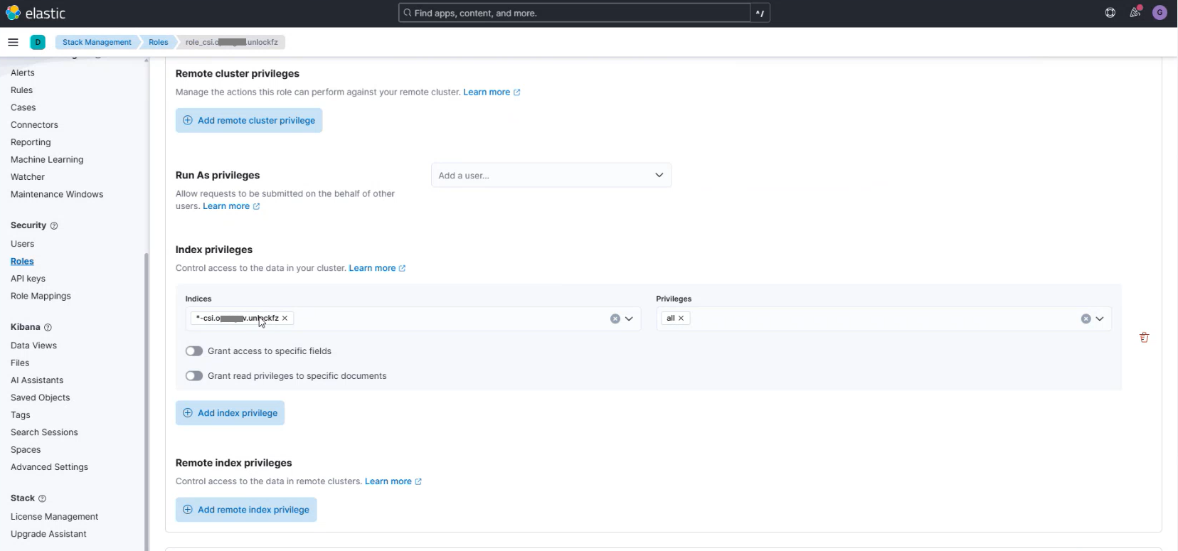The height and width of the screenshot is (551, 1178).
Task: Open the D space avatar
Action: (x=38, y=42)
